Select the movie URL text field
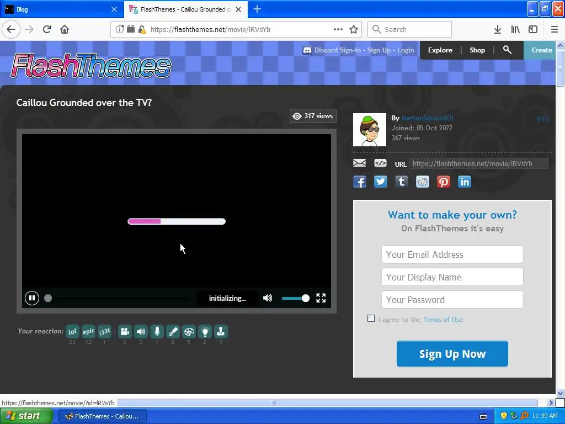The height and width of the screenshot is (424, 565). coord(478,163)
